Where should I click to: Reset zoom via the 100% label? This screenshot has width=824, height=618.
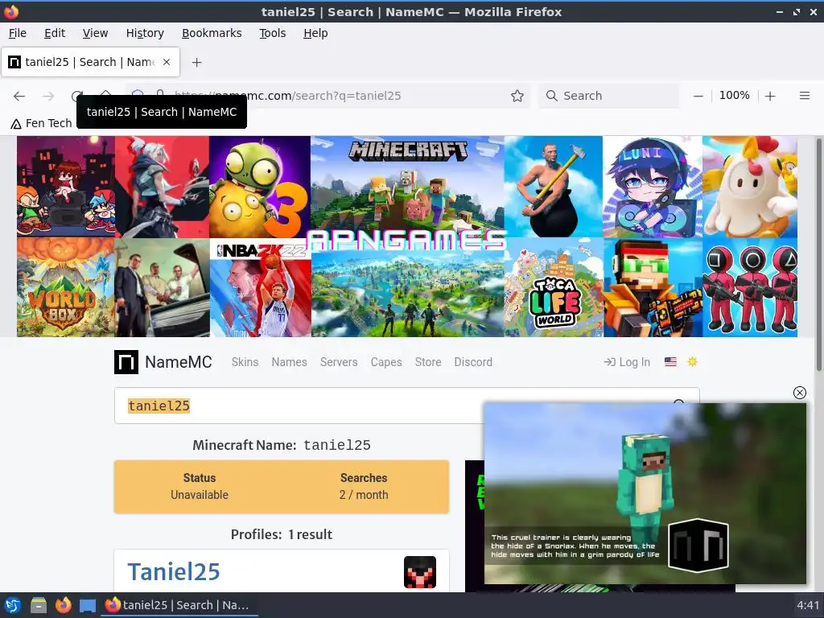point(734,95)
